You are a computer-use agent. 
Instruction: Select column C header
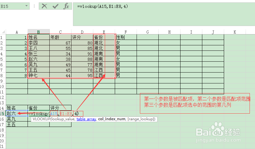pyautogui.click(x=60, y=32)
